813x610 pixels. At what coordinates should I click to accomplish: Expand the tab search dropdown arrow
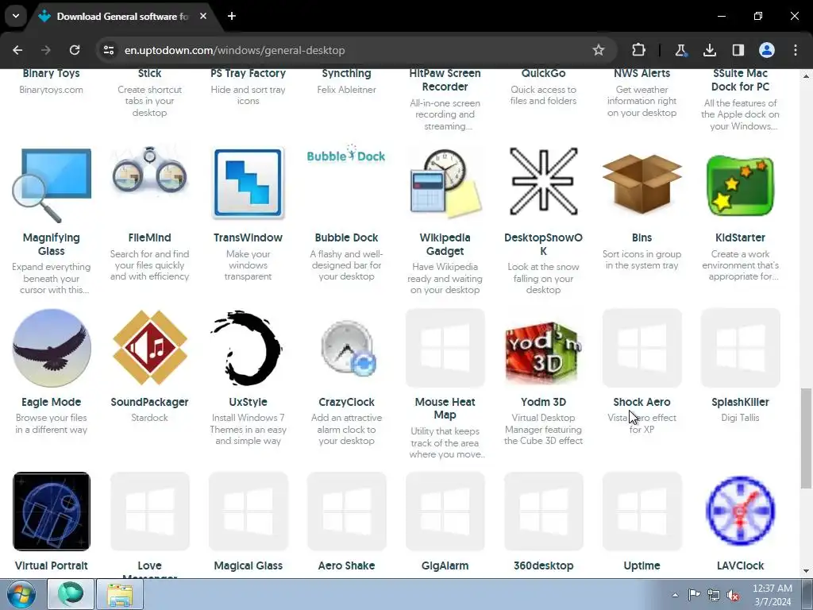point(16,16)
